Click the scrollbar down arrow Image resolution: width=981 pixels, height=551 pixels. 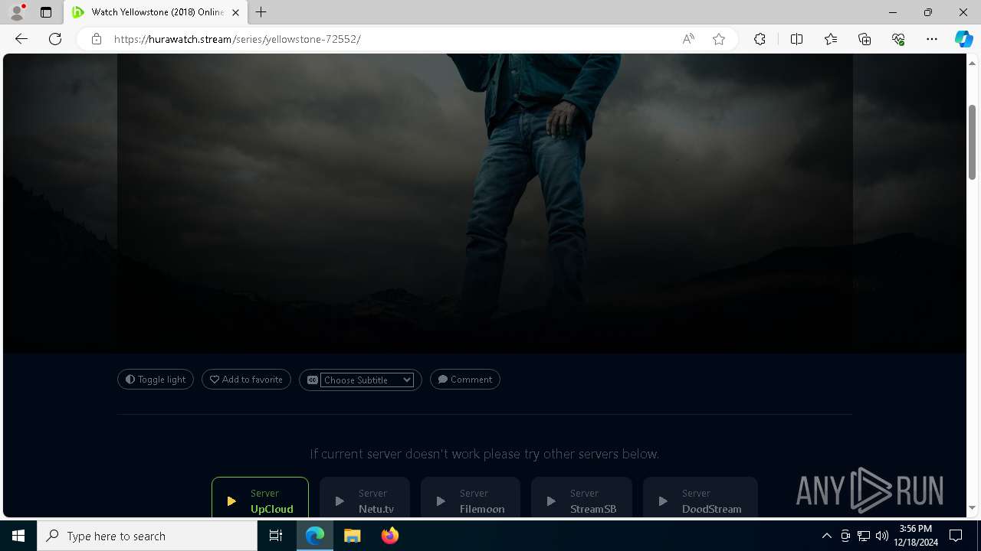(x=972, y=508)
